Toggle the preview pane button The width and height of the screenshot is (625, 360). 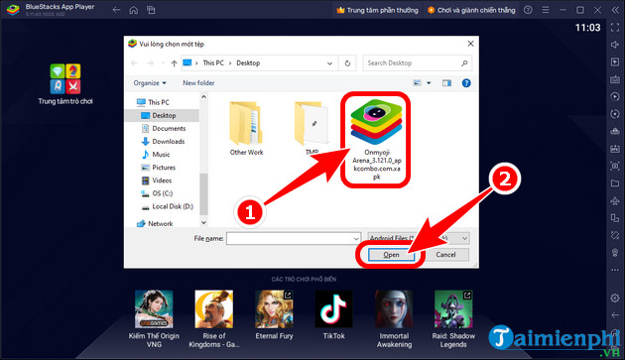click(446, 83)
